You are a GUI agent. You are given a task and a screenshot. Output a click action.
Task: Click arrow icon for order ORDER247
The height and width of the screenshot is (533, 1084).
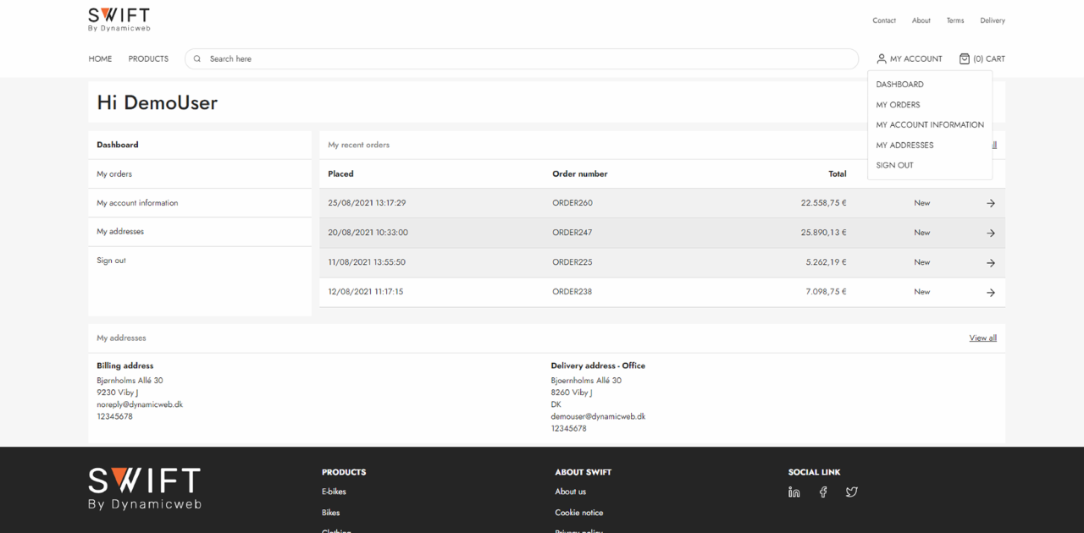tap(990, 233)
